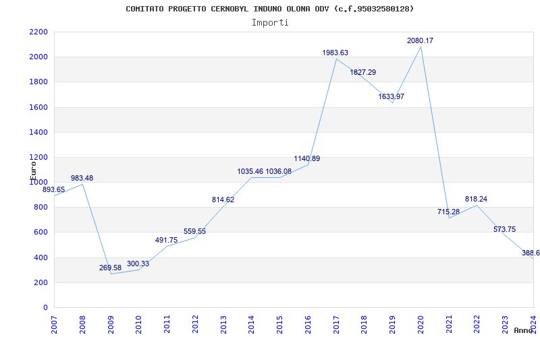
Task: Click the Importi subtitle
Action: [270, 23]
